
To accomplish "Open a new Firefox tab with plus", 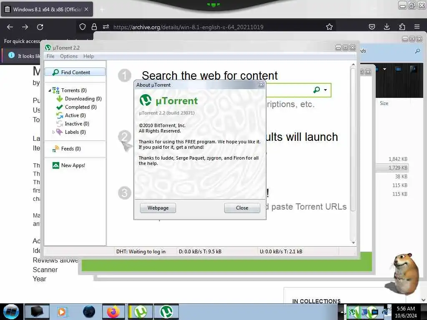I will [102, 10].
